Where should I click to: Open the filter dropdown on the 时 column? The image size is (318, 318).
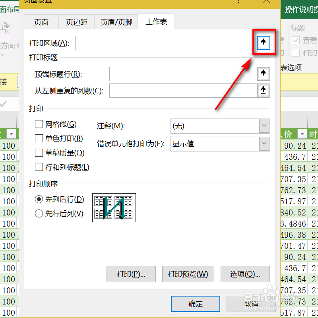click(315, 134)
